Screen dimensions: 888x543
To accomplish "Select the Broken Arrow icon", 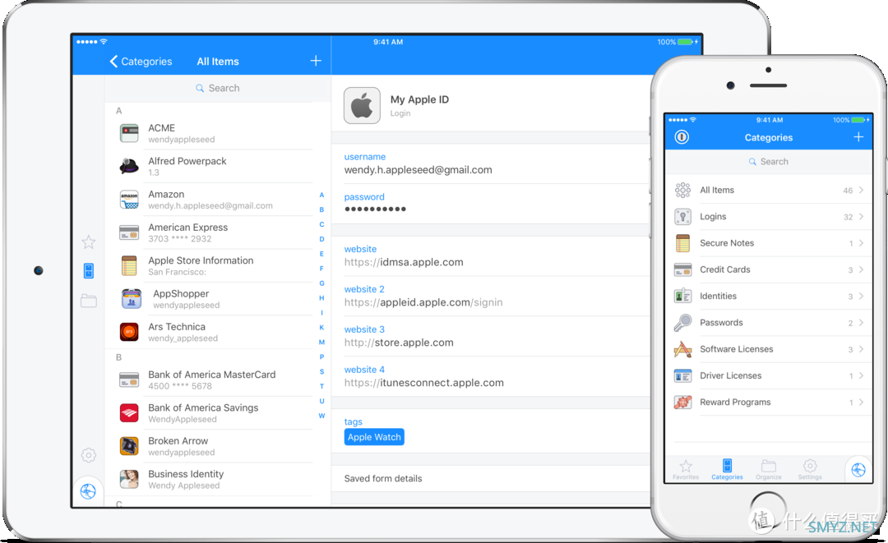I will [129, 446].
